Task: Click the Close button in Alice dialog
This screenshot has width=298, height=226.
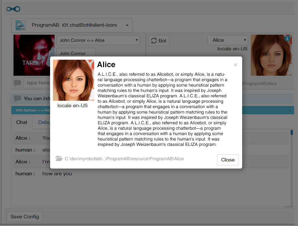Action: tap(228, 160)
